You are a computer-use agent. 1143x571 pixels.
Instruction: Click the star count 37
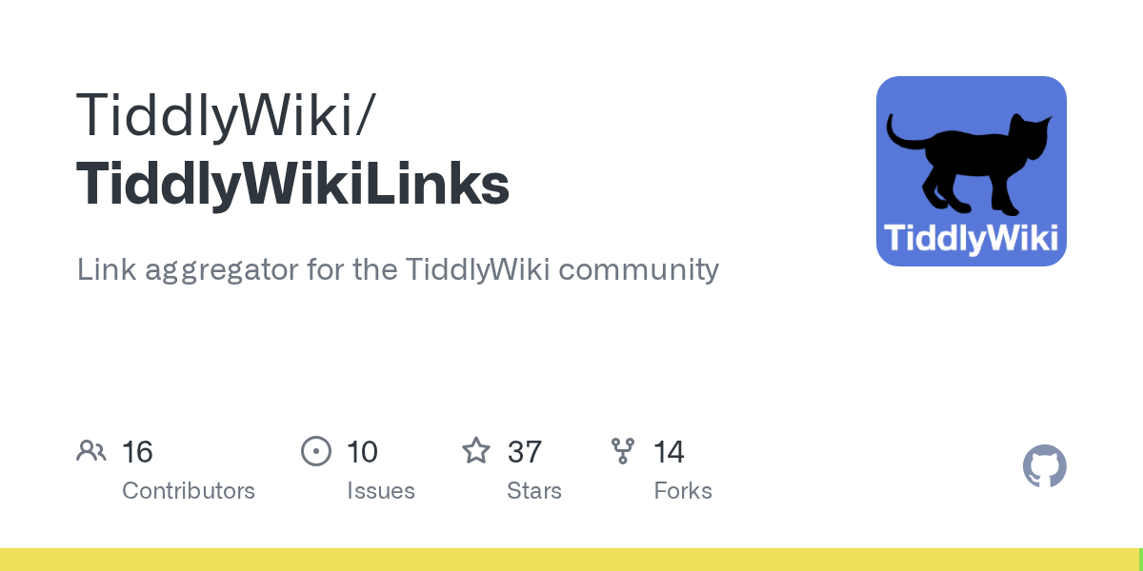pos(525,451)
